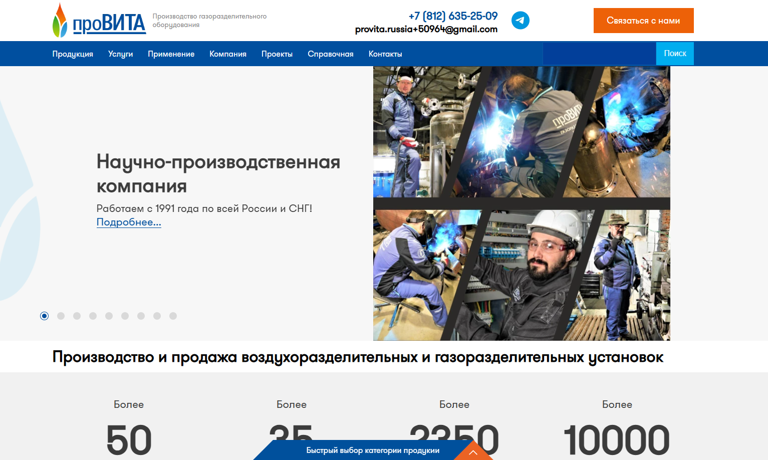Switch to the second slide dot
Viewport: 768px width, 460px height.
coord(61,316)
